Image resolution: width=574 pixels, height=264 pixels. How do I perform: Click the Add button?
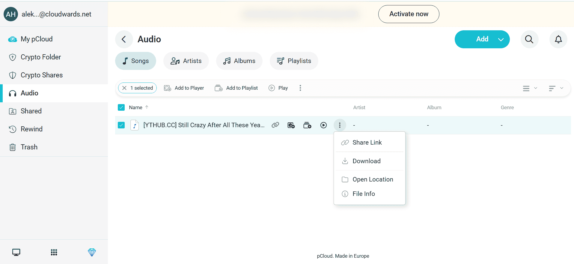click(x=482, y=39)
